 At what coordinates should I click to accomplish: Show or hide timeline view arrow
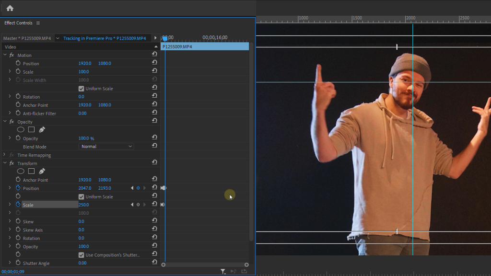(155, 38)
